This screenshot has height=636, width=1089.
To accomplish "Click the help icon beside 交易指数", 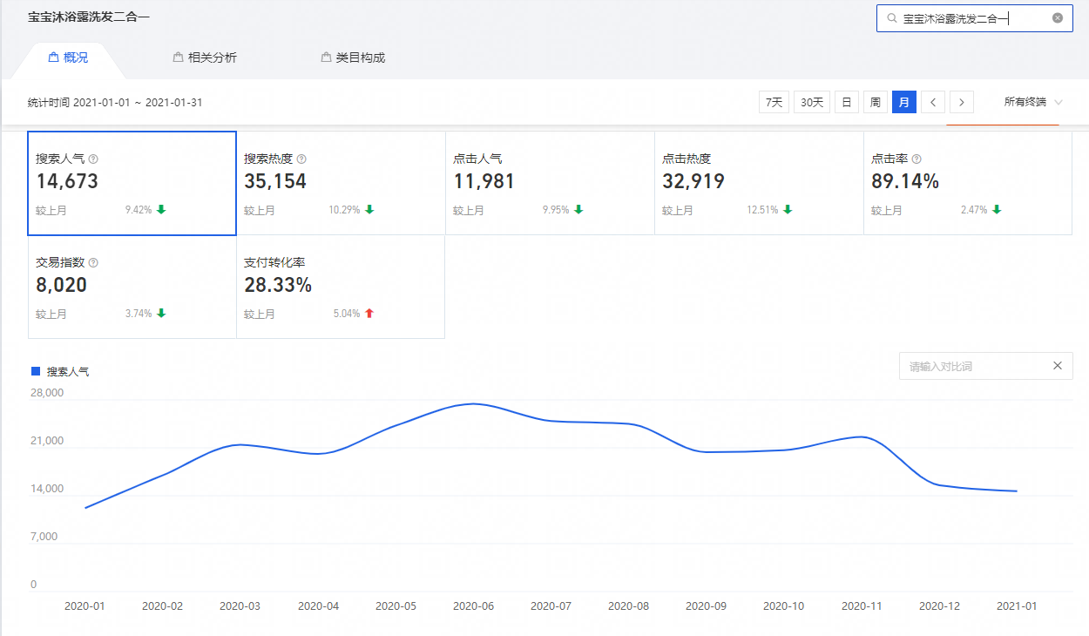I will (x=93, y=262).
